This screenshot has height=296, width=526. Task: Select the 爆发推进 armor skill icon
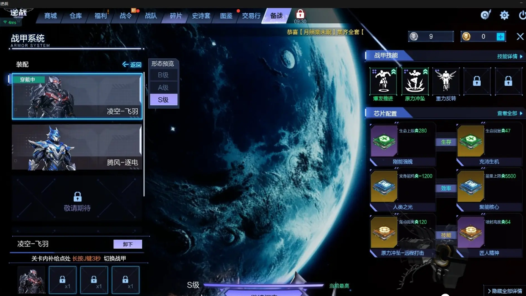(383, 81)
